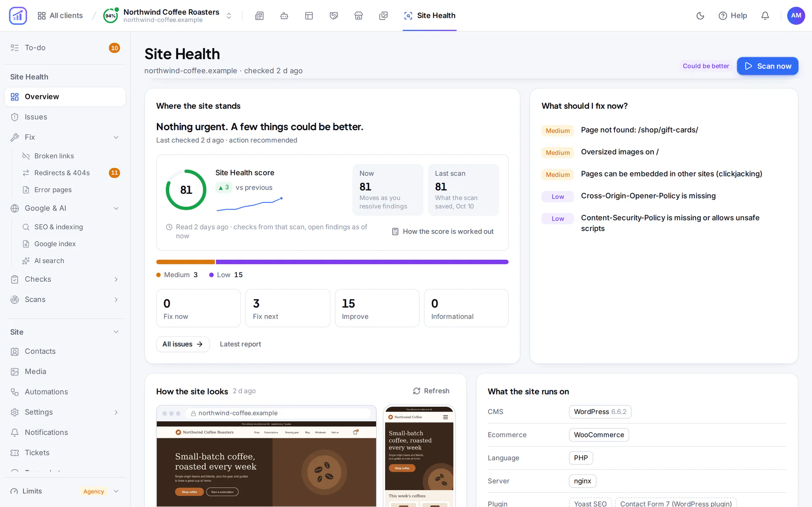Image resolution: width=812 pixels, height=507 pixels.
Task: Toggle dark mode moon icon
Action: [x=700, y=16]
